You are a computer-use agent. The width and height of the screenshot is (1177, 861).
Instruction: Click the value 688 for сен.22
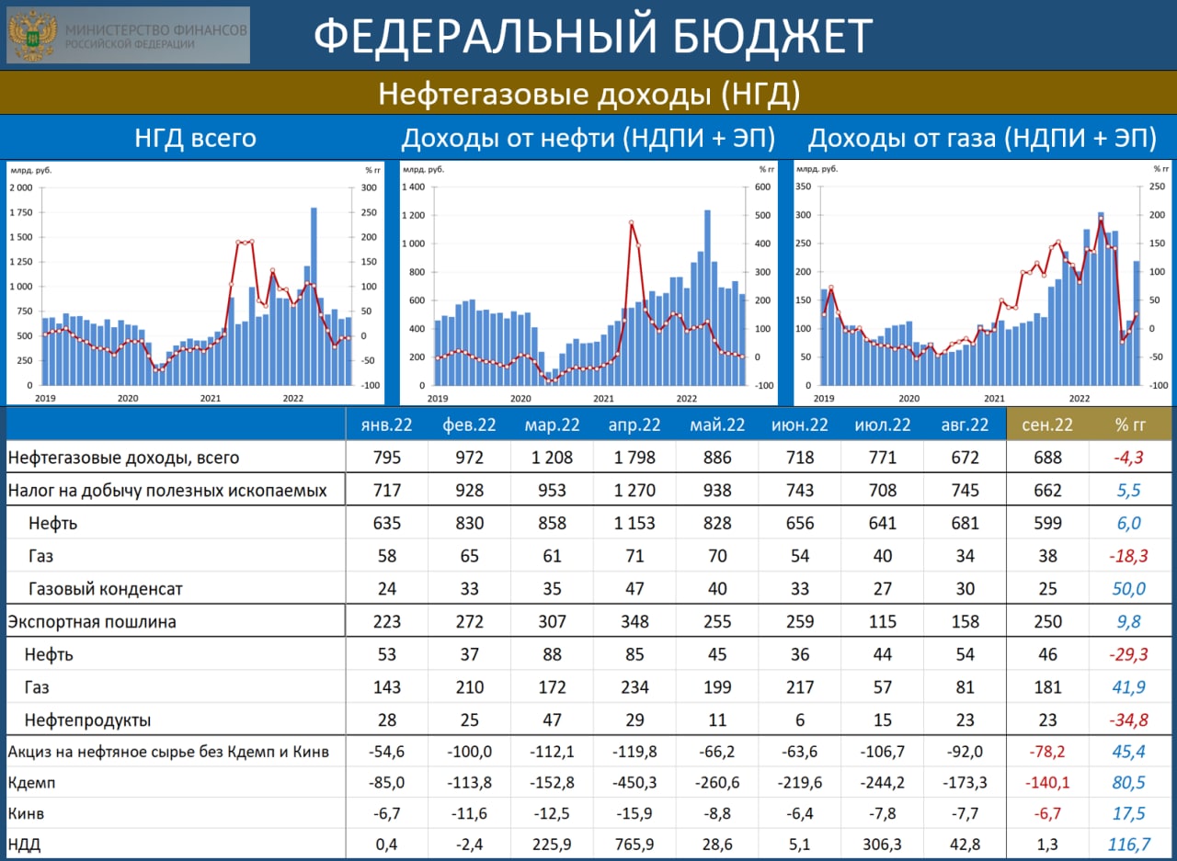1047,458
